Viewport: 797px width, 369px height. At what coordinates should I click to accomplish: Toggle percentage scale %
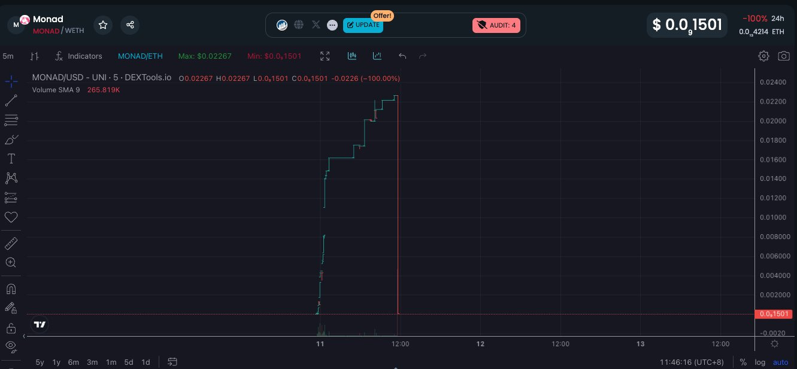coord(743,362)
